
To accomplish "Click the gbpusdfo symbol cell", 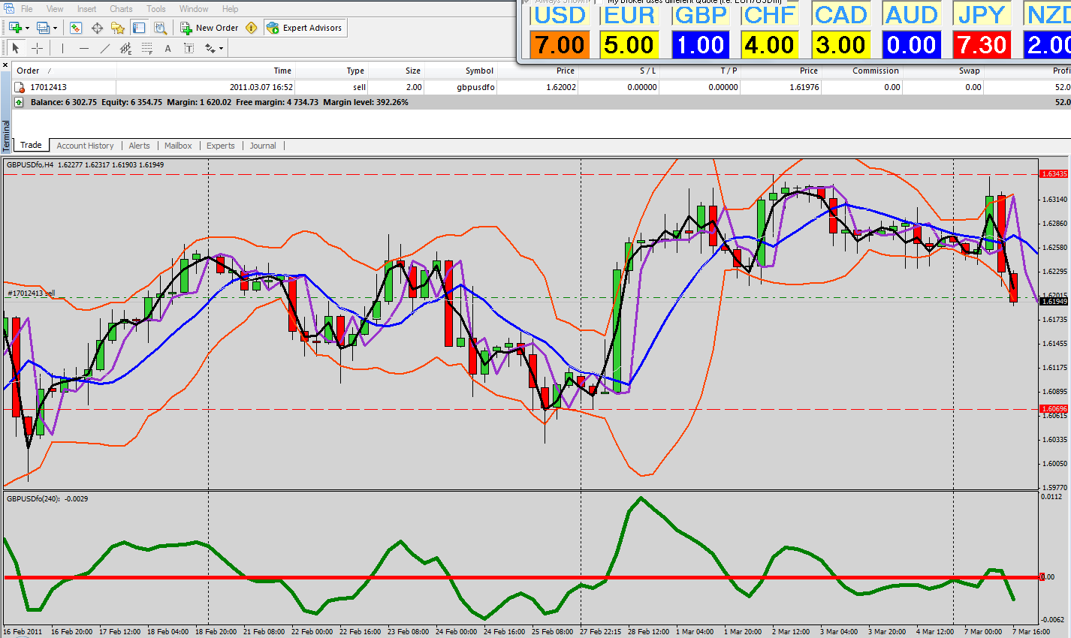I will pos(475,87).
